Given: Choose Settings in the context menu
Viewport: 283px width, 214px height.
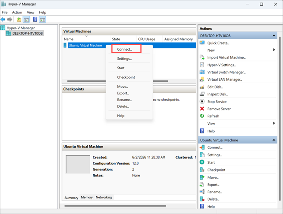Looking at the screenshot, I should pos(129,59).
